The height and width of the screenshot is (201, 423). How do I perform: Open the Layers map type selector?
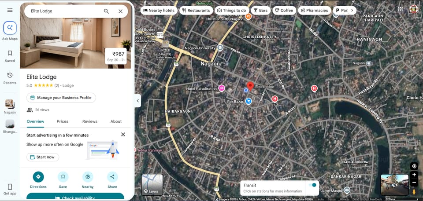(x=152, y=185)
